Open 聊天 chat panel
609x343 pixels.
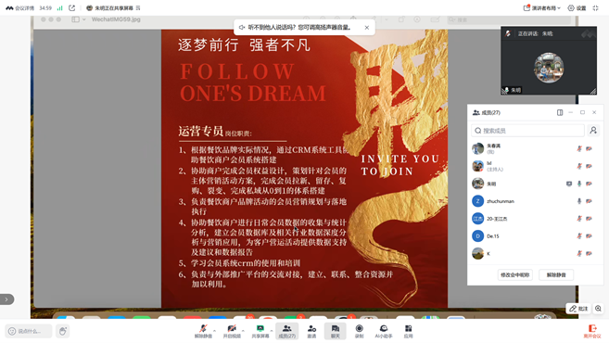point(336,331)
